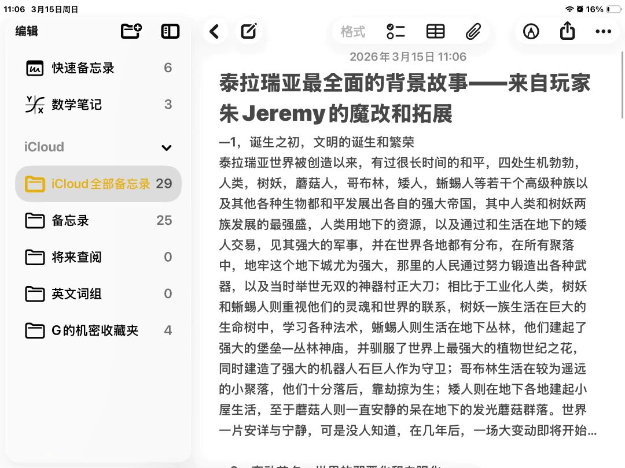The image size is (625, 468).
Task: Click the count 4 beside G的机密收藏夹
Action: click(168, 330)
